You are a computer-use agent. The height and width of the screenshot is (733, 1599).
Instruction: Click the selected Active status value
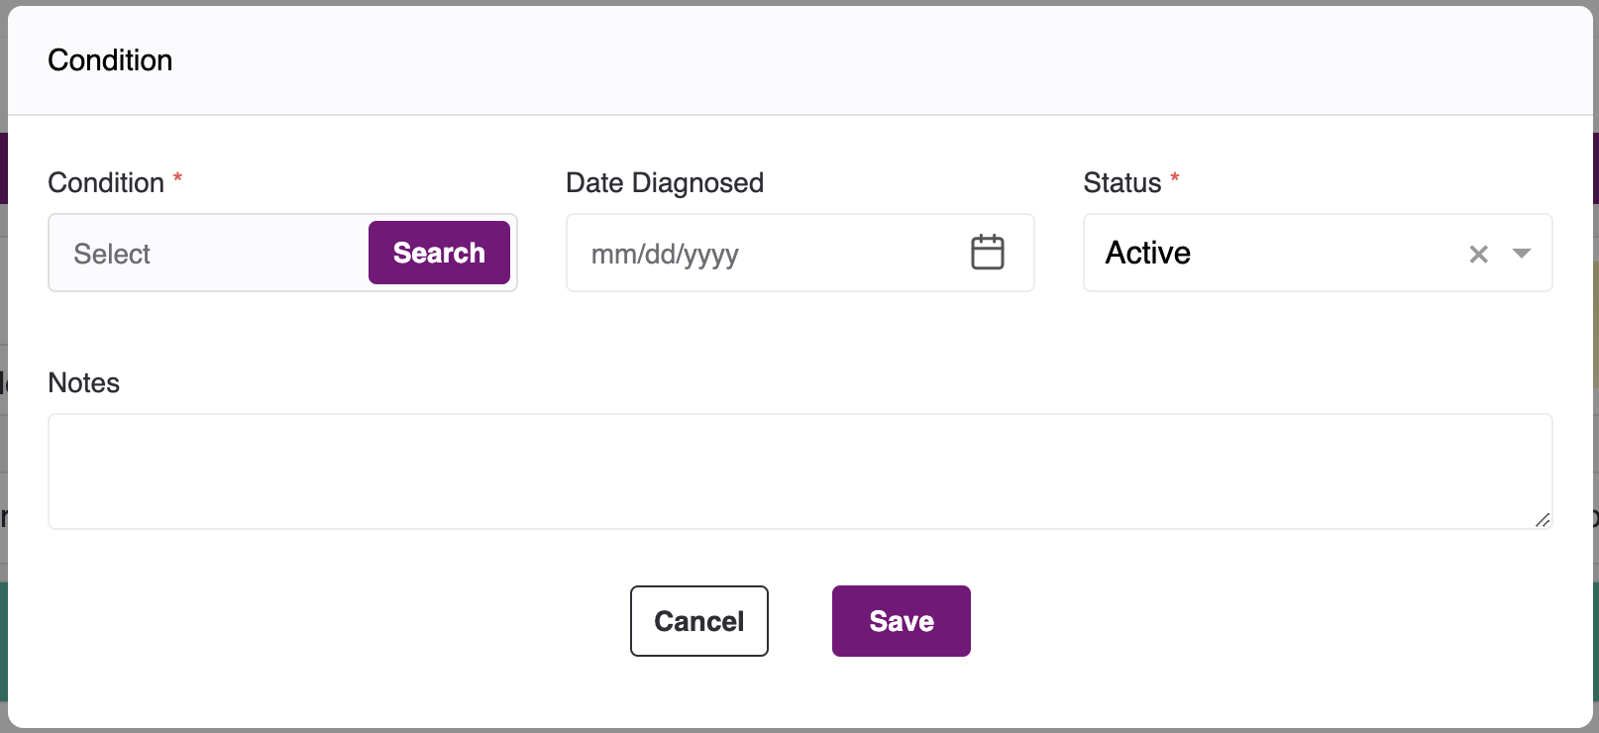1148,254
